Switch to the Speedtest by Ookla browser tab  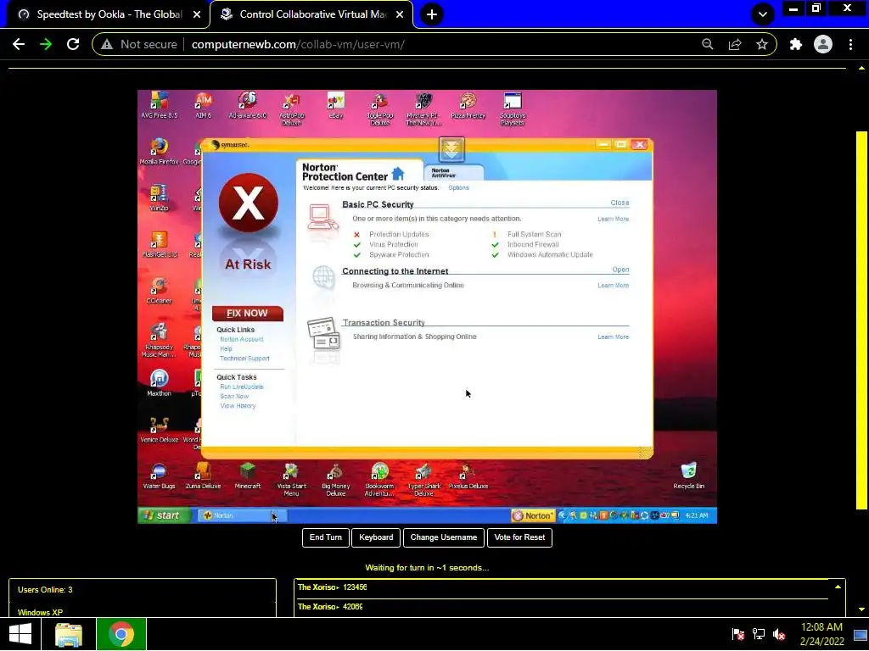tap(109, 14)
